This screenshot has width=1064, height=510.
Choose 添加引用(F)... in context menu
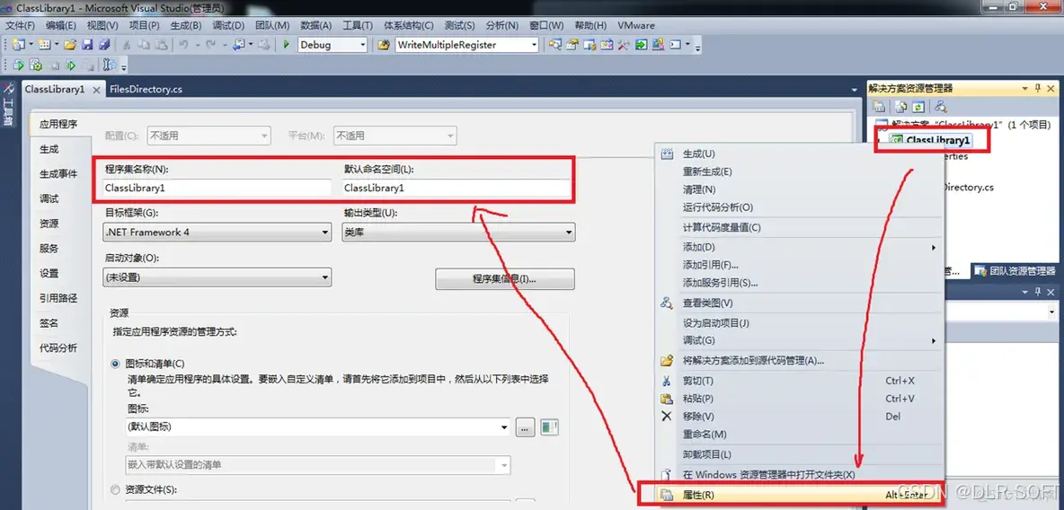[801, 265]
